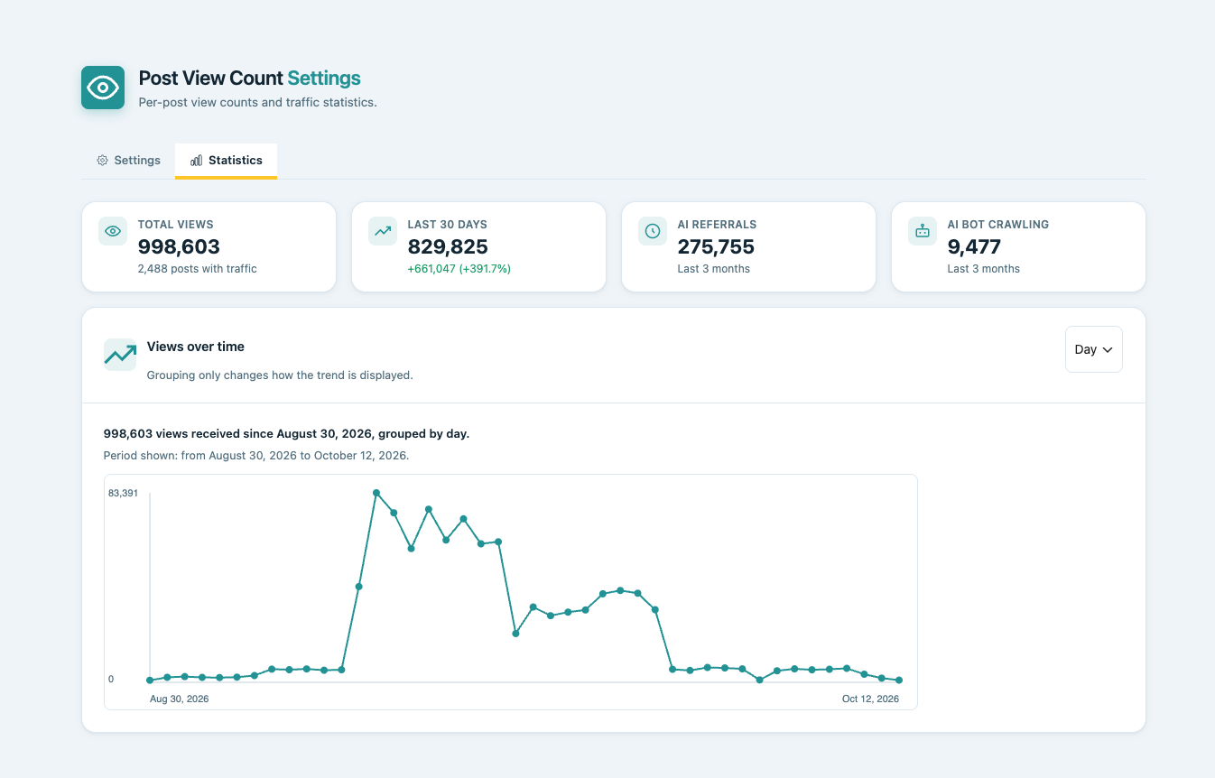Screen dimensions: 1215x778
Task: Select the highest data point on the chart
Action: (x=376, y=493)
